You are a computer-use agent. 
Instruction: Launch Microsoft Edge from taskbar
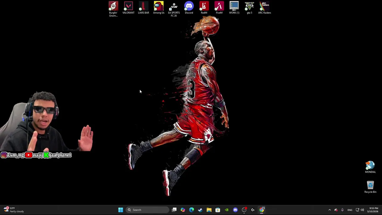pos(192,210)
